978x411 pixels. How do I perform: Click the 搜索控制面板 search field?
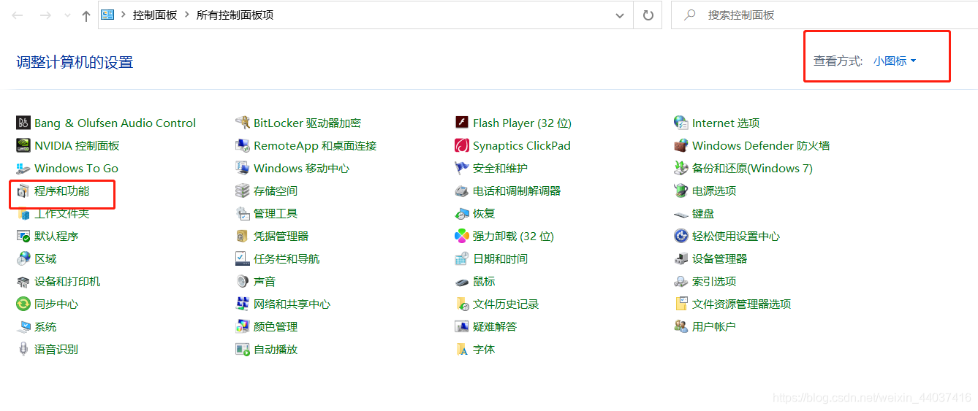pos(824,15)
